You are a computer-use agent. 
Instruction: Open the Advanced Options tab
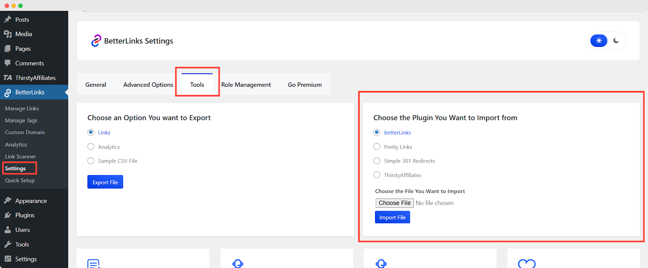pos(148,85)
